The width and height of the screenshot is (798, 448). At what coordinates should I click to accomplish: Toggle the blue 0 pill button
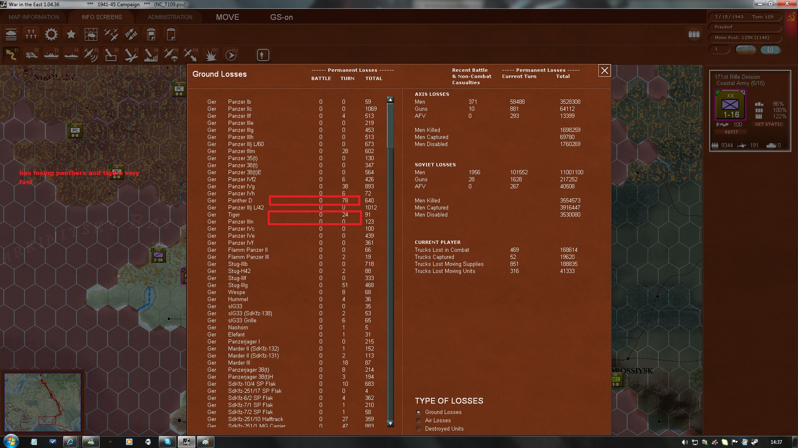(770, 49)
